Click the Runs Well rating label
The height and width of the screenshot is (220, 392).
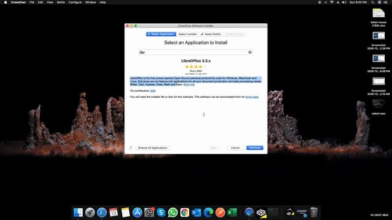(x=196, y=71)
